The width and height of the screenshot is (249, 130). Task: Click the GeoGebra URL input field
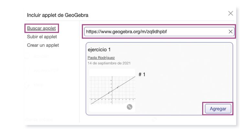[x=155, y=32]
